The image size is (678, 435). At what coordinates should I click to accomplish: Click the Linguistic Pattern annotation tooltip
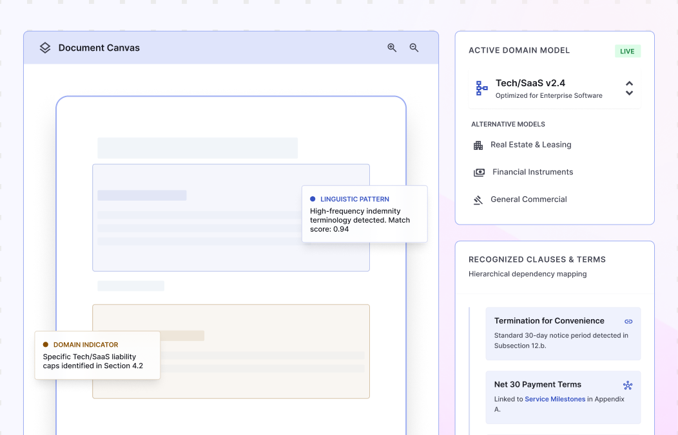point(365,214)
